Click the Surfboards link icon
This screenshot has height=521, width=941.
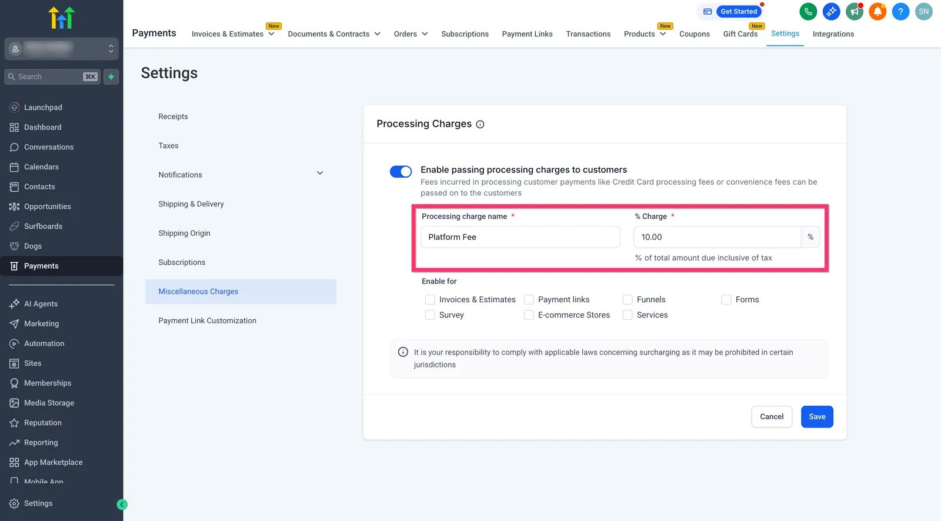pyautogui.click(x=14, y=226)
